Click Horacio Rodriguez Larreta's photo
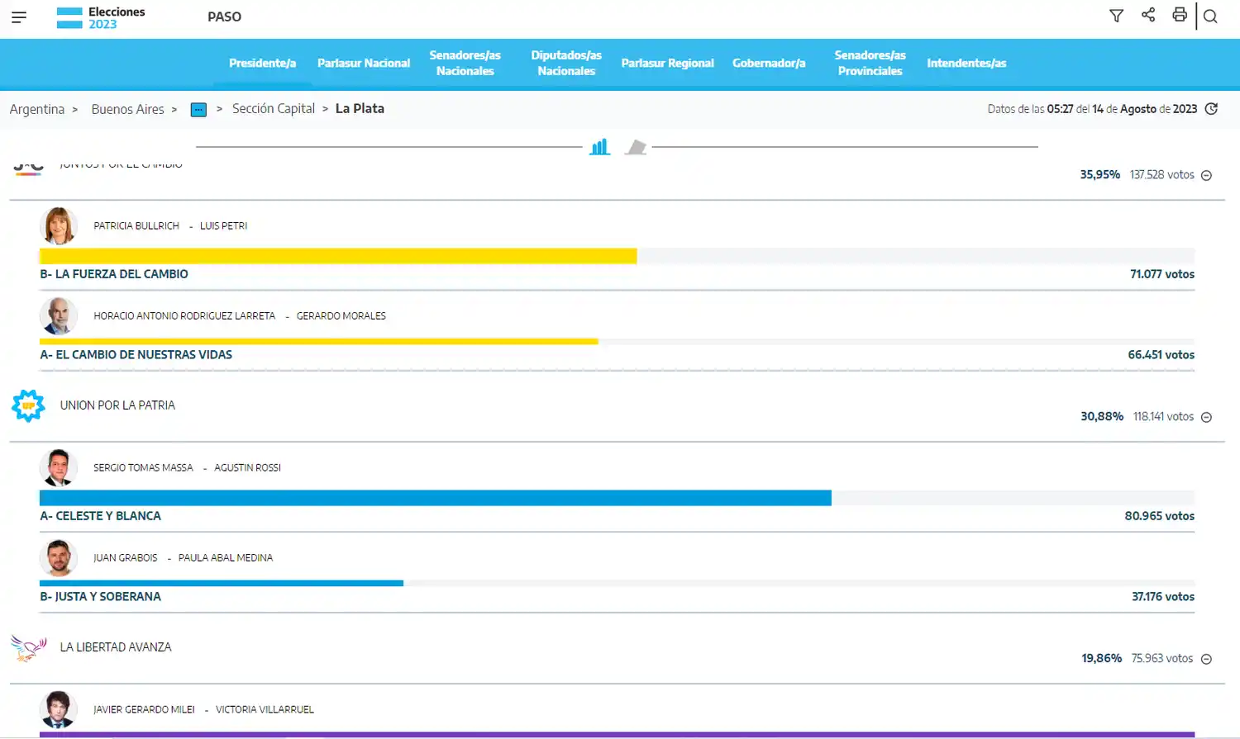 pyautogui.click(x=59, y=316)
